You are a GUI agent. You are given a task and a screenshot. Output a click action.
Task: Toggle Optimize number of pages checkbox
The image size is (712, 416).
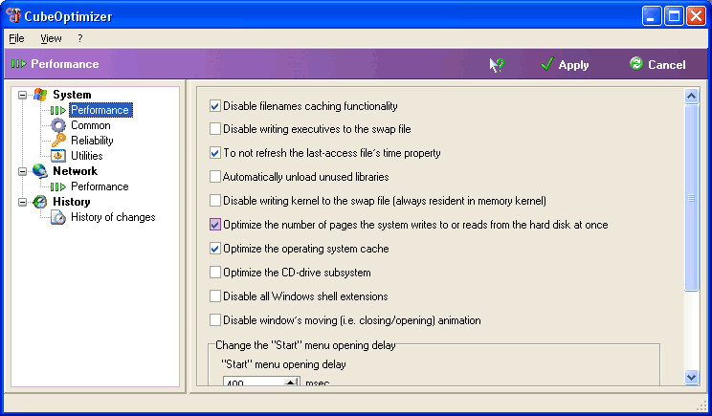[215, 225]
